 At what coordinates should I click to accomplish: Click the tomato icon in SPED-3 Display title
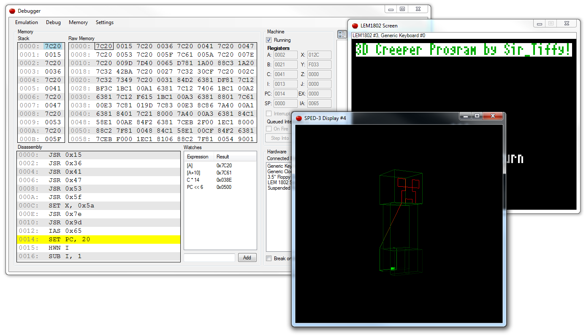(x=299, y=118)
